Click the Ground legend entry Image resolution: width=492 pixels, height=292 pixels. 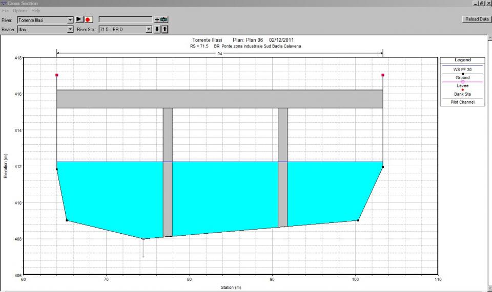pyautogui.click(x=463, y=78)
